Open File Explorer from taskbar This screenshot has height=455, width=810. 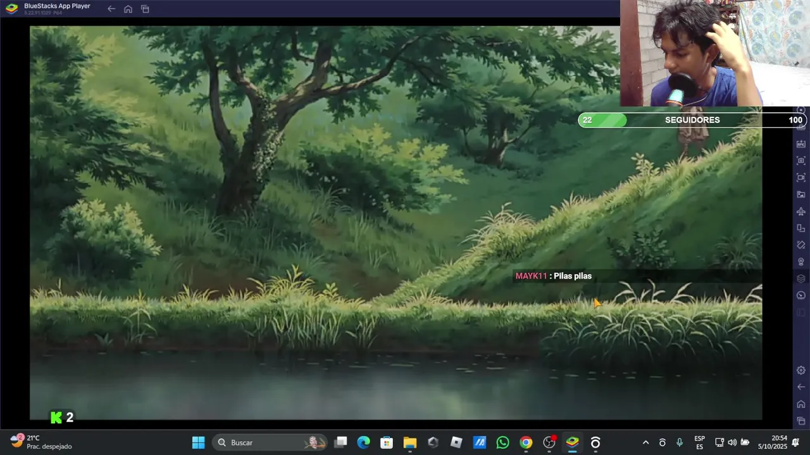tap(409, 442)
